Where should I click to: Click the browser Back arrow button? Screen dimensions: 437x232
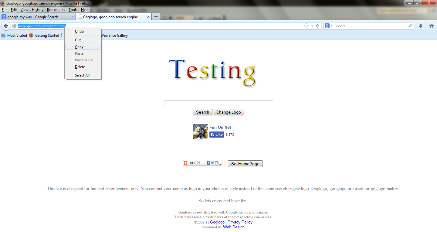[x=6, y=26]
